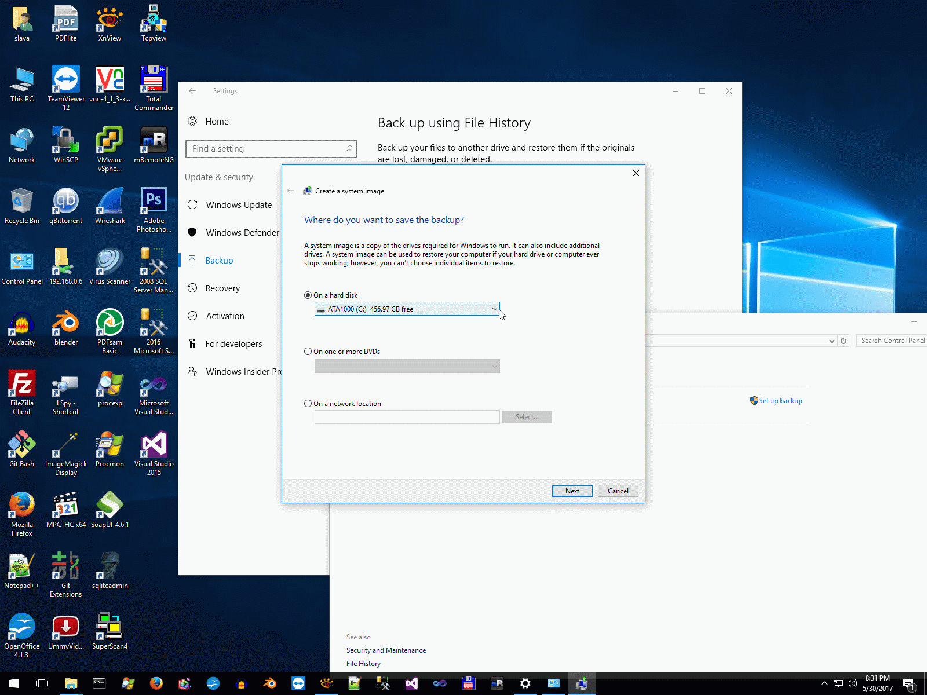Open the ATA1000 (G:) drive dropdown
927x695 pixels.
[x=407, y=309]
